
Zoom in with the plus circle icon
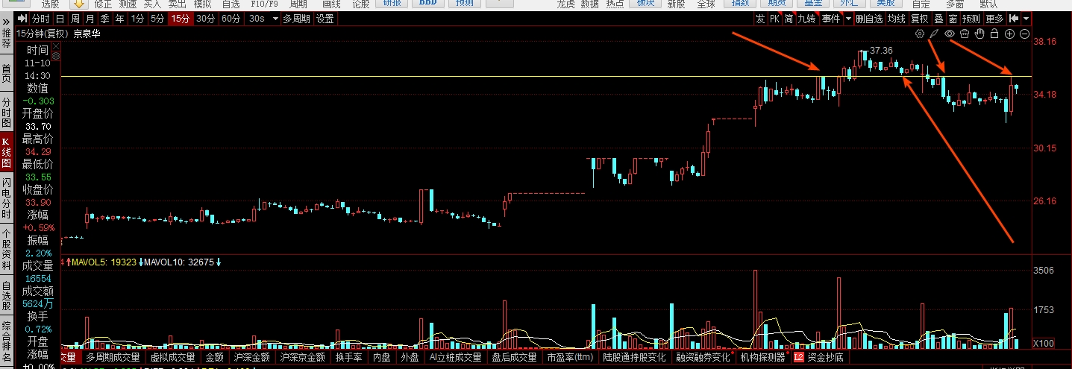[1009, 34]
